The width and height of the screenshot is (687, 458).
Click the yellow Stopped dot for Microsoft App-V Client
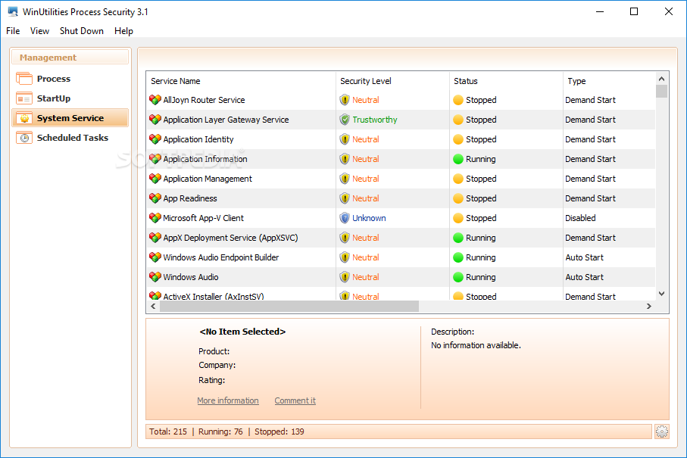click(458, 218)
